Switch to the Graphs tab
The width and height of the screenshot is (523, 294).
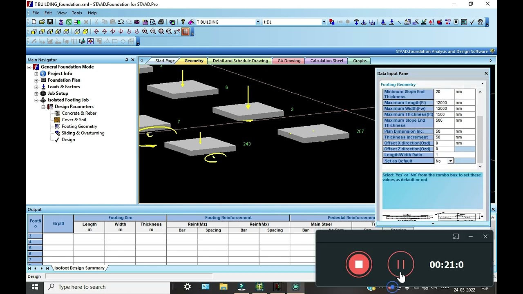(x=360, y=60)
